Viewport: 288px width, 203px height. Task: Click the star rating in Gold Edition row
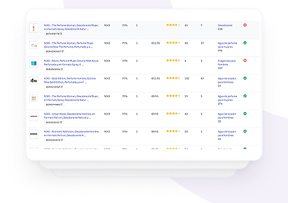(x=173, y=78)
